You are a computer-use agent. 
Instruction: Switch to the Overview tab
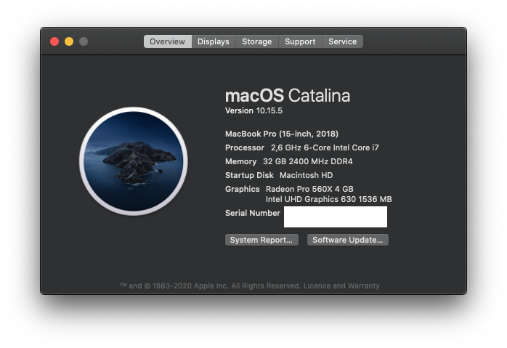click(168, 41)
